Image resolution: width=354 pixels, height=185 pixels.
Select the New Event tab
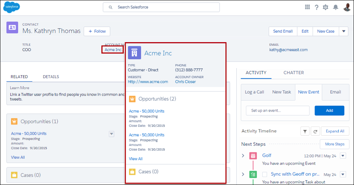309,92
